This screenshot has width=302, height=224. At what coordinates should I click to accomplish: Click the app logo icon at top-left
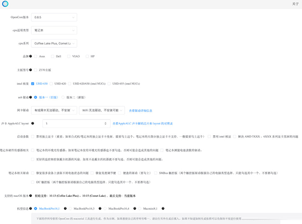[6, 4]
